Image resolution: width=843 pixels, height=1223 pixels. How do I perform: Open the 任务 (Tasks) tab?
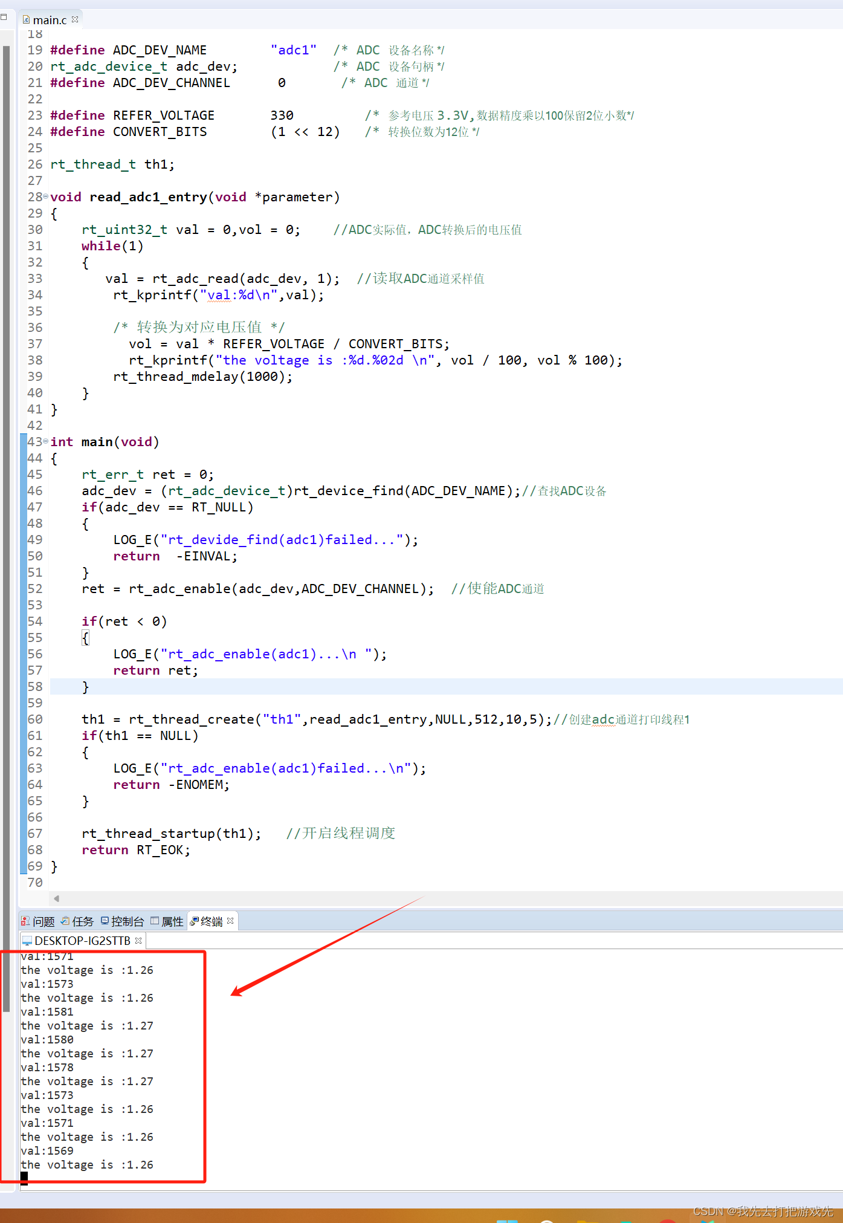77,921
